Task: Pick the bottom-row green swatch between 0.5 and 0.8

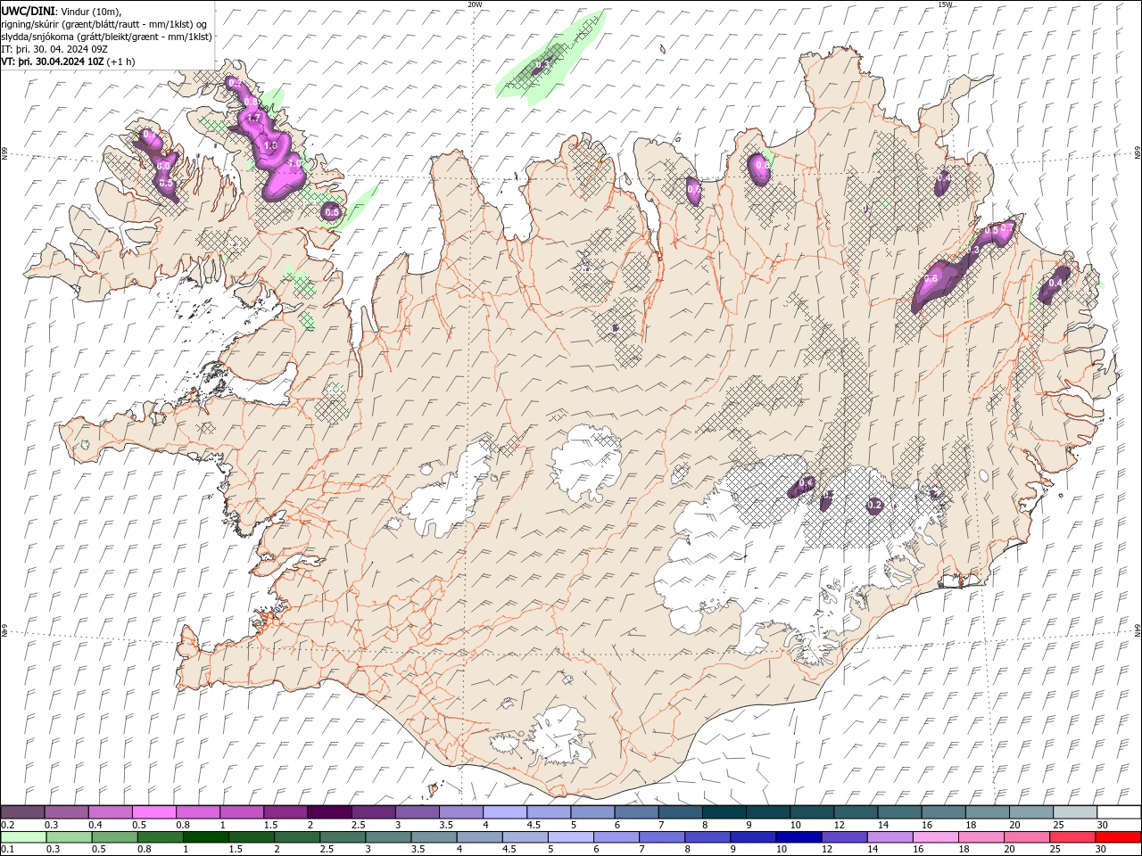Action: [x=115, y=837]
